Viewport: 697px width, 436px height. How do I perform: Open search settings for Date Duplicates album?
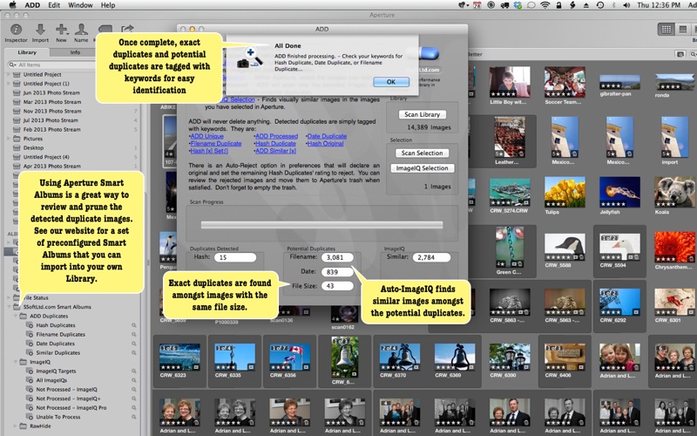[x=133, y=344]
